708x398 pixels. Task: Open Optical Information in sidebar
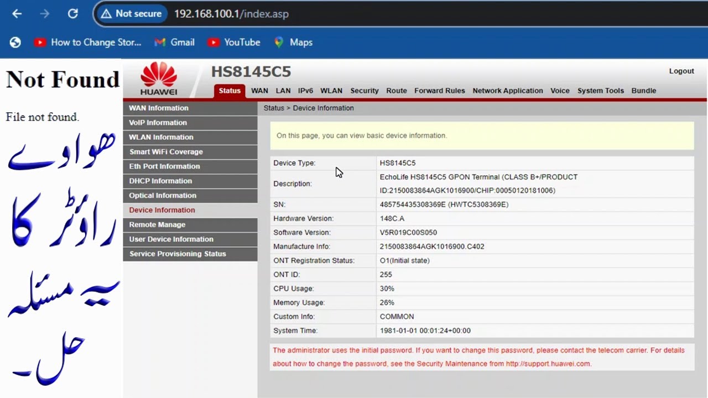click(190, 195)
